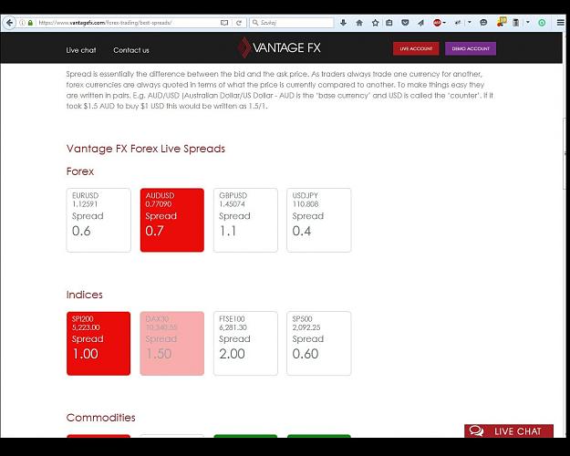Click the site information icon in address bar
Viewport: 570px width, 456px height.
click(22, 23)
